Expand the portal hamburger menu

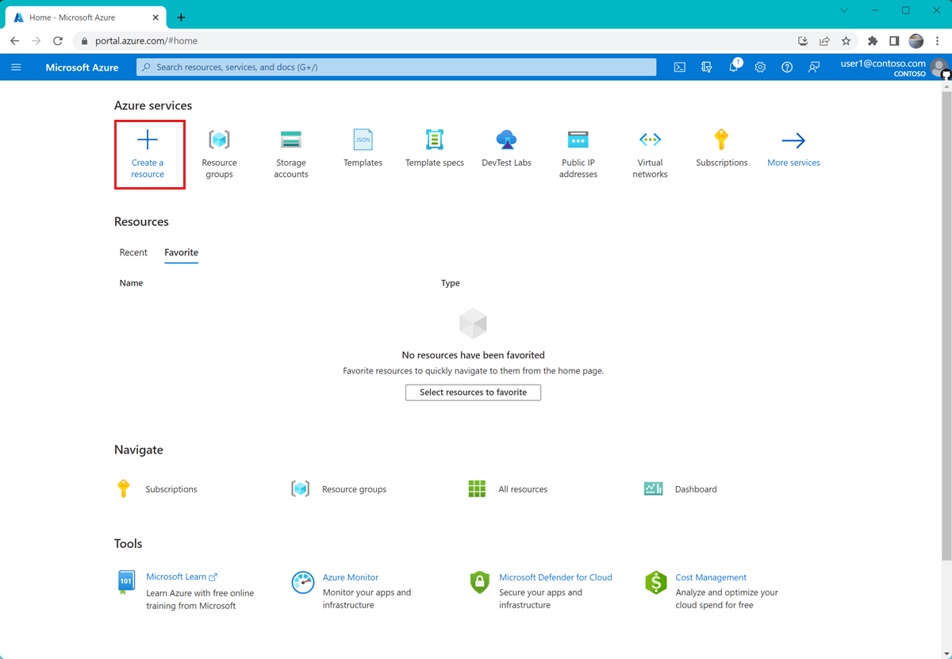pos(16,67)
